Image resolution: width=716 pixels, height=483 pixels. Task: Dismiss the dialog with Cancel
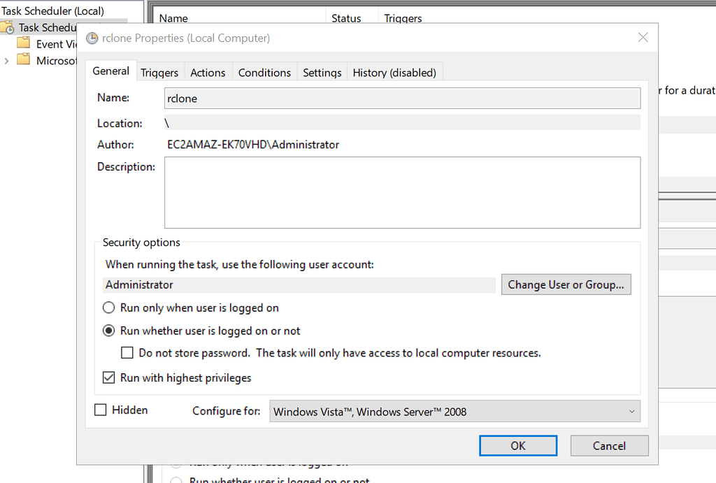tap(609, 445)
